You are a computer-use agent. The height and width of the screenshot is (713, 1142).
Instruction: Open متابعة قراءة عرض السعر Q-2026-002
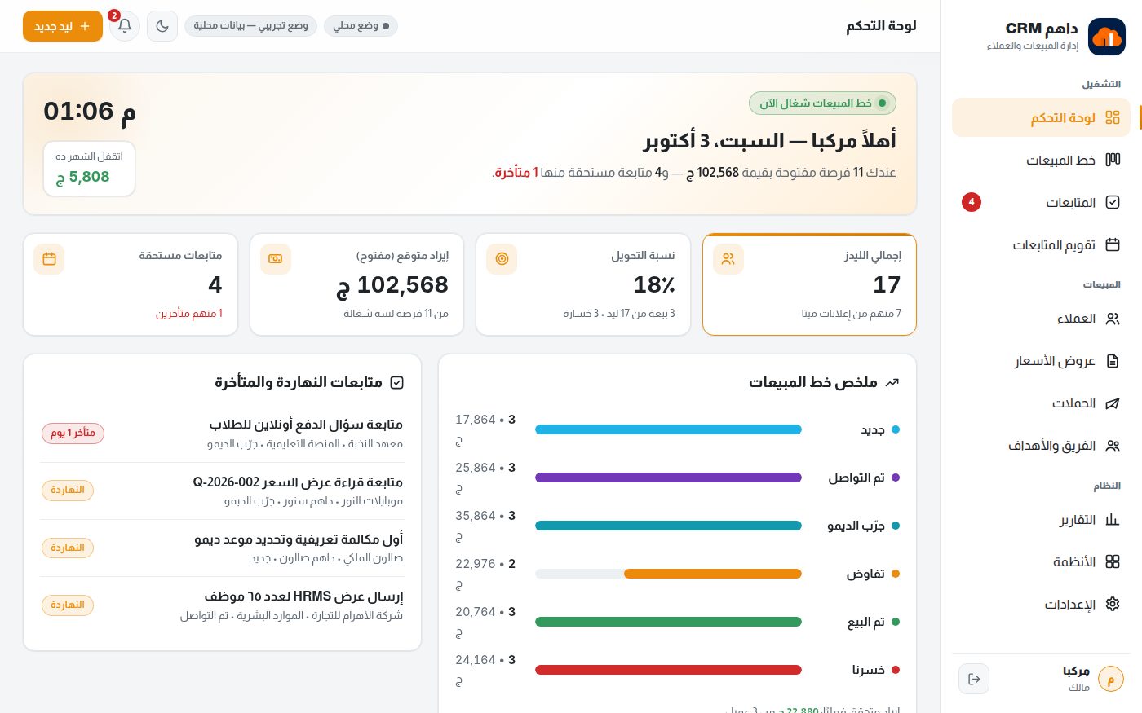pos(222,491)
